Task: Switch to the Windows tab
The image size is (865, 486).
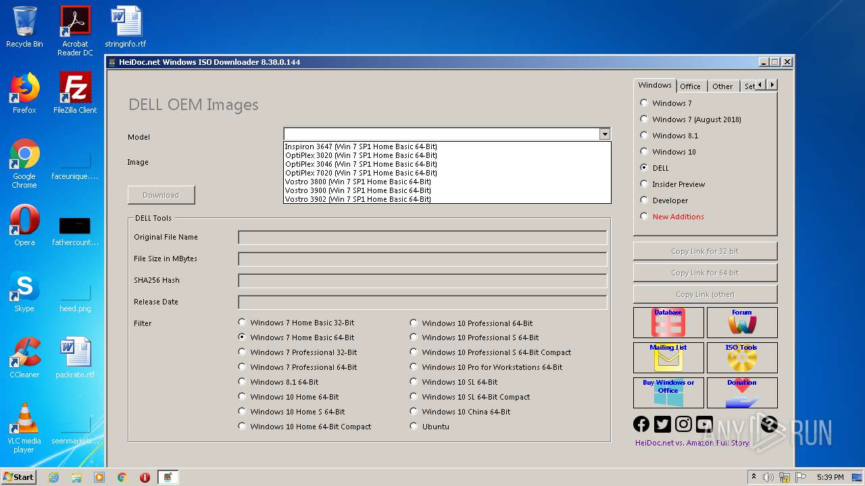Action: (x=655, y=85)
